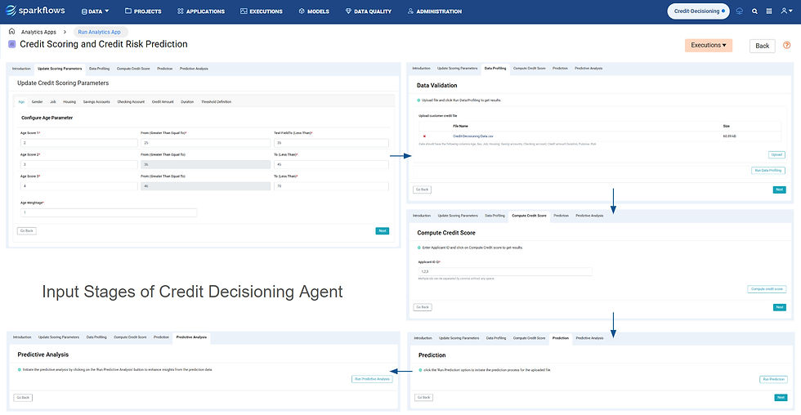Image resolution: width=801 pixels, height=415 pixels.
Task: Select the Checking Account tab
Action: click(x=131, y=101)
